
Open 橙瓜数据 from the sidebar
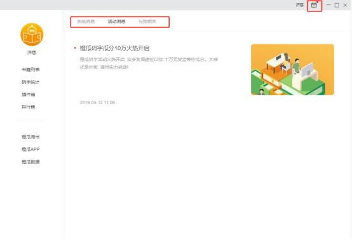coord(30,162)
